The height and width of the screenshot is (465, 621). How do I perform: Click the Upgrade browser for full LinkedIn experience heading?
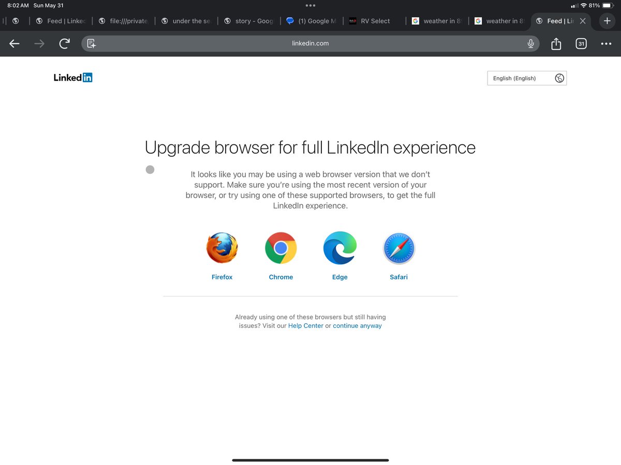(x=310, y=148)
